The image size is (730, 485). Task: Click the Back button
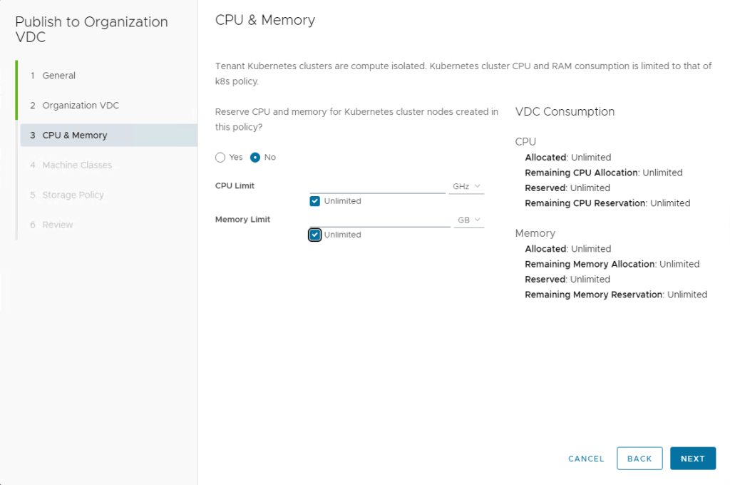[x=639, y=459]
